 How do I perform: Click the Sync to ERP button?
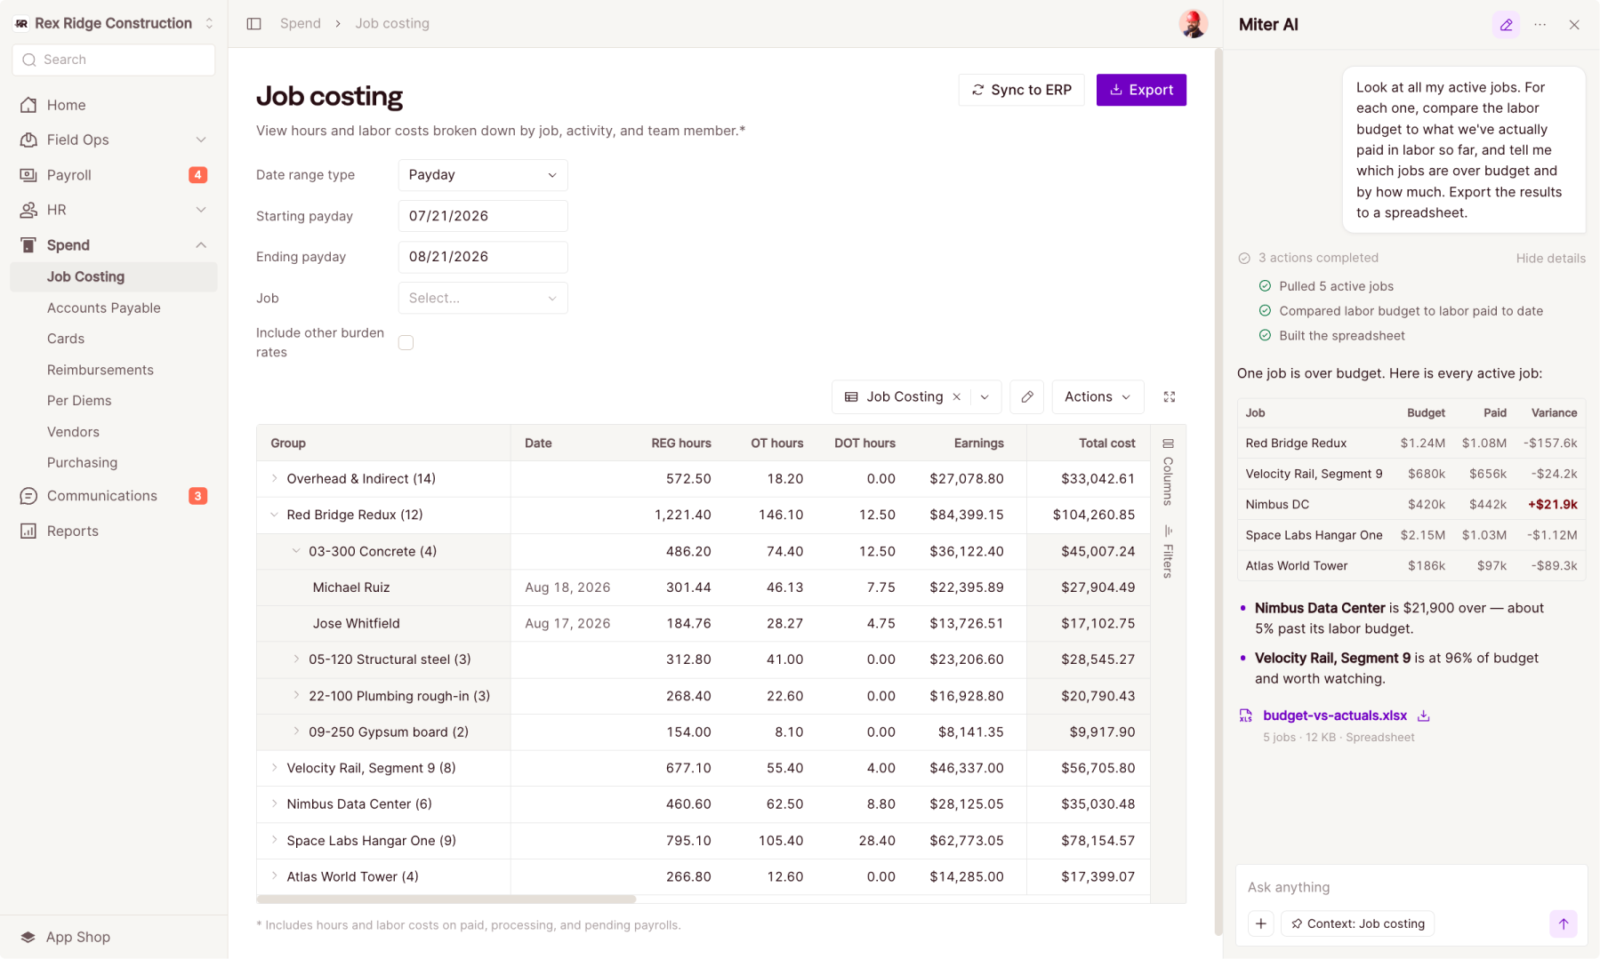tap(1021, 90)
